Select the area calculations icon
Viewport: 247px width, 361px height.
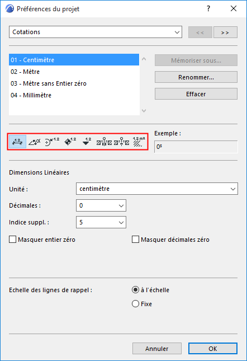(139, 142)
